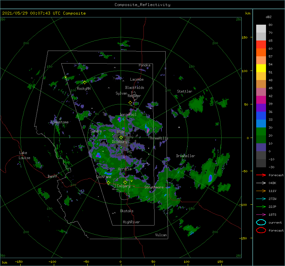Select the 10 dBZ purple color swatch
The image size is (285, 266).
point(261,147)
